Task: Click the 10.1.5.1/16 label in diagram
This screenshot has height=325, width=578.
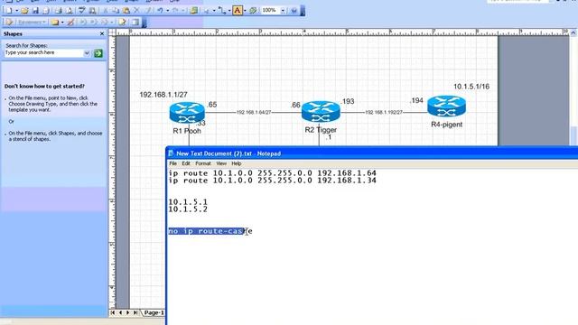Action: tap(471, 87)
